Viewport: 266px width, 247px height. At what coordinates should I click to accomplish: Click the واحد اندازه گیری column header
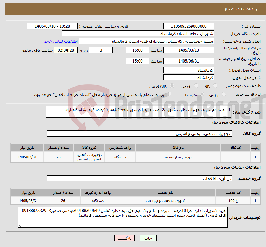point(98,193)
